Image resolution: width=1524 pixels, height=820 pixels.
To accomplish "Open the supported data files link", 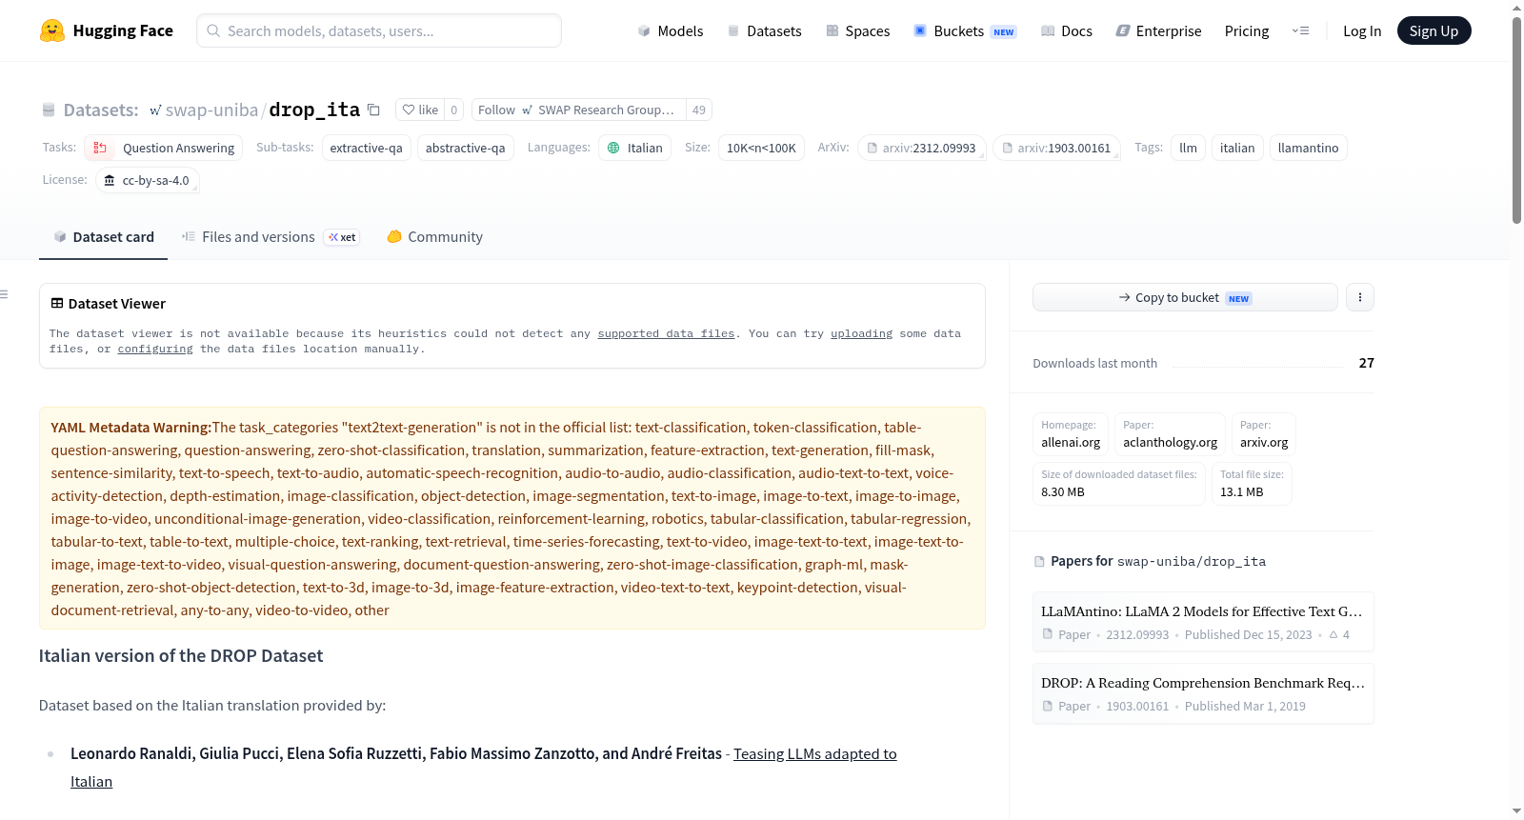I will 666,333.
